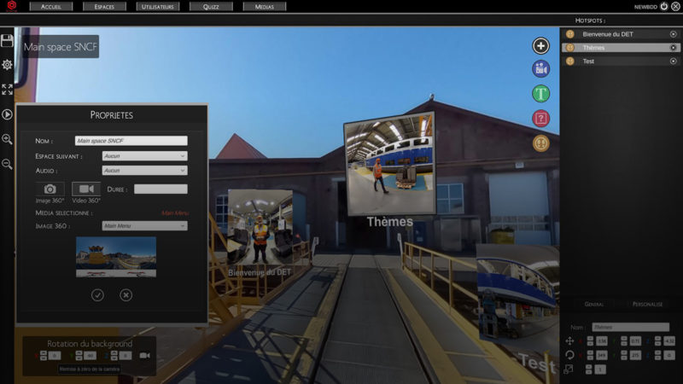
Task: Zoom out with the minus magnifier
Action: 7,164
